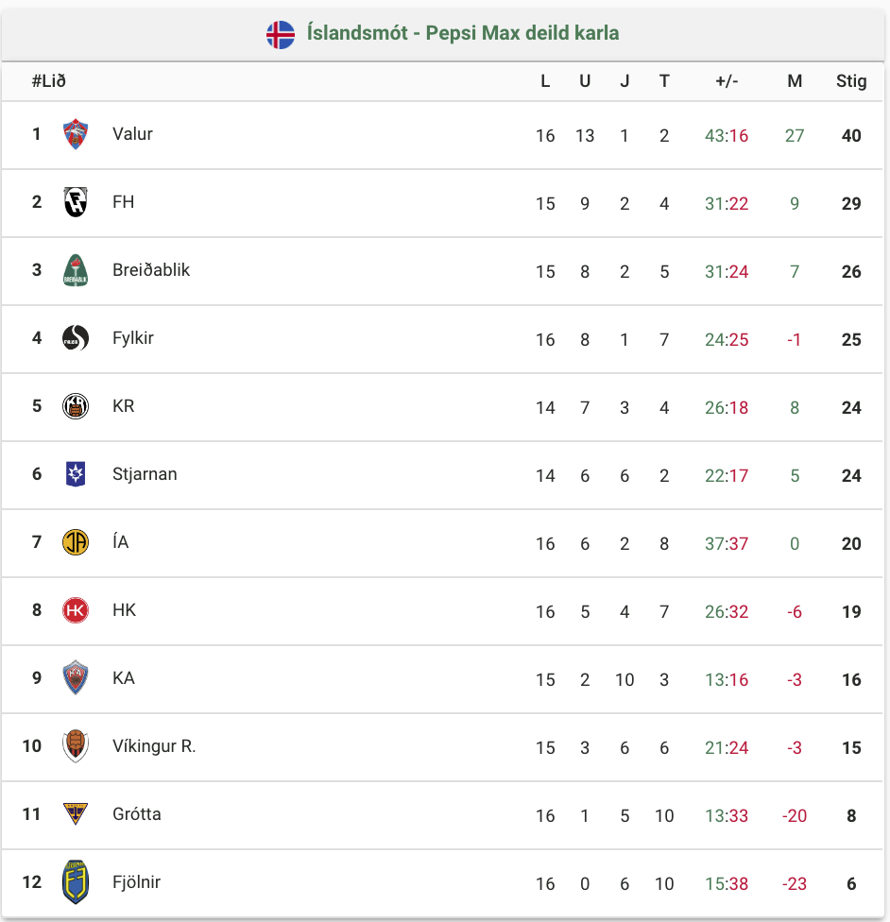The height and width of the screenshot is (922, 890).
Task: Open the Breiðablik team name link
Action: (150, 270)
